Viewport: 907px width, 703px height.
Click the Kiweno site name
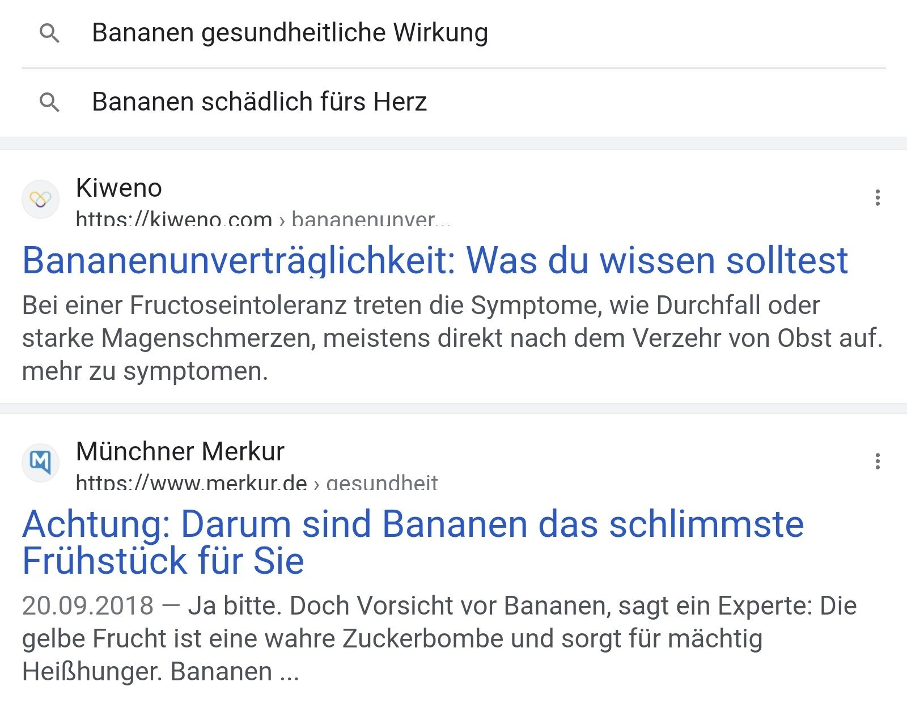119,188
